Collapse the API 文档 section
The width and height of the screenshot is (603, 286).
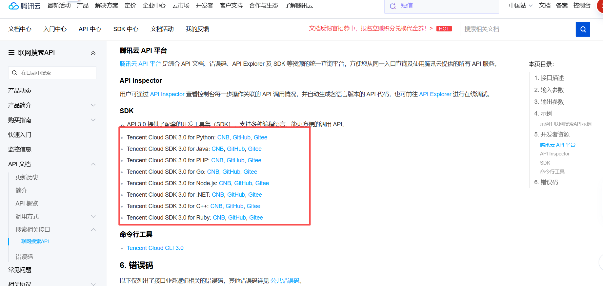tap(93, 164)
